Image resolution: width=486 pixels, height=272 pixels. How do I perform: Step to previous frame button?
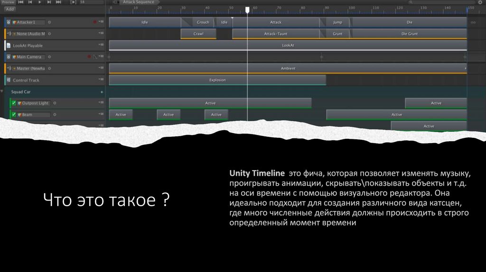click(x=30, y=2)
